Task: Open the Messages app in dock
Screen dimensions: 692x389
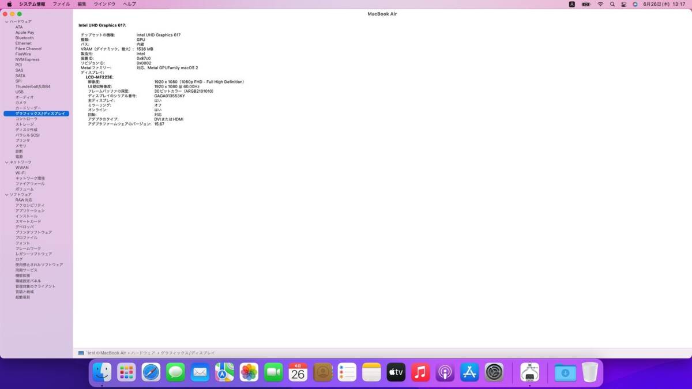Action: coord(175,373)
